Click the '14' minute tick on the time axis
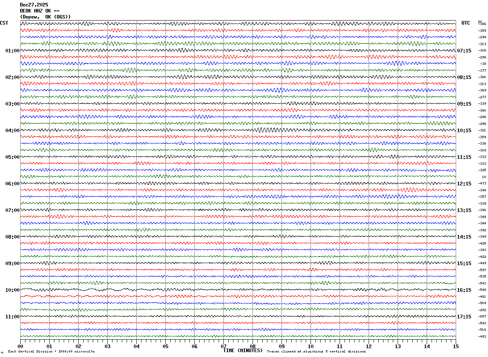 [427, 346]
